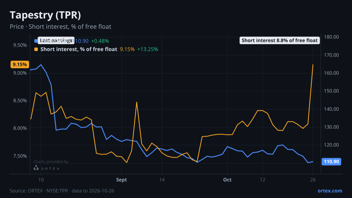This screenshot has height=198, width=352.
Task: Click the orange short interest legend swatch
Action: tap(36, 49)
